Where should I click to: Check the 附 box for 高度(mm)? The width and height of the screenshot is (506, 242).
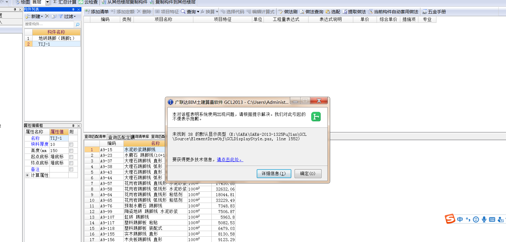(x=71, y=151)
